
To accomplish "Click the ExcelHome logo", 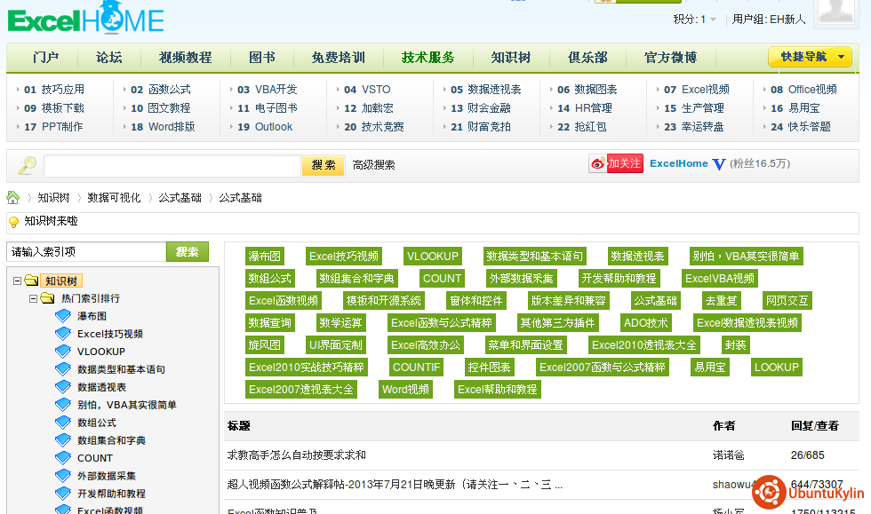I will pyautogui.click(x=86, y=19).
